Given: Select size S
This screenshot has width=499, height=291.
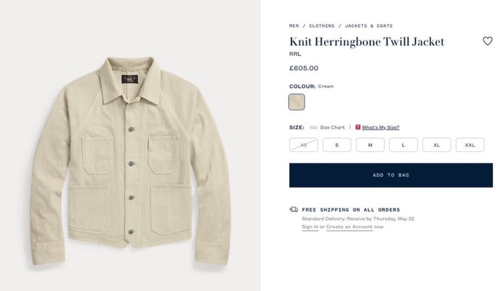Looking at the screenshot, I should coord(337,145).
